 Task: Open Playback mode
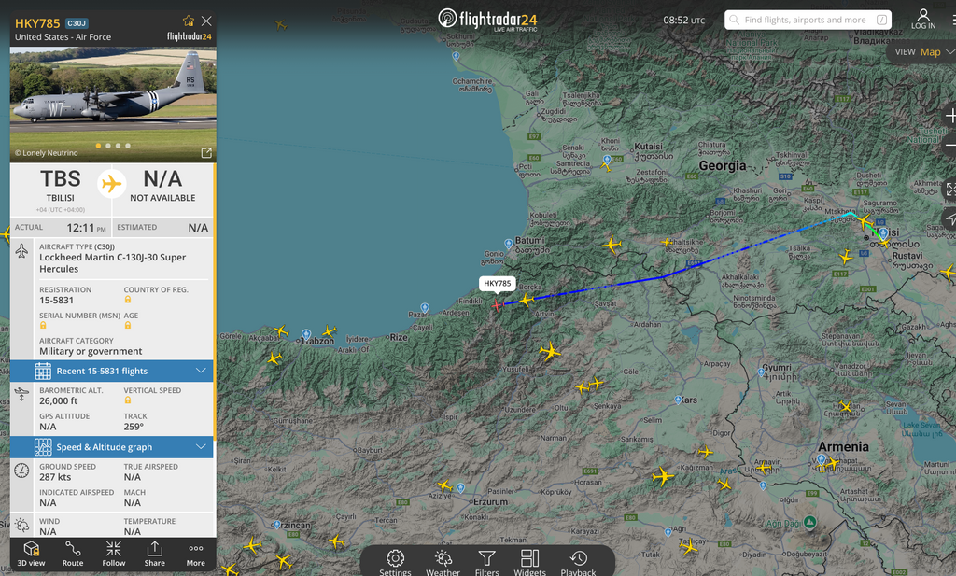tap(578, 562)
